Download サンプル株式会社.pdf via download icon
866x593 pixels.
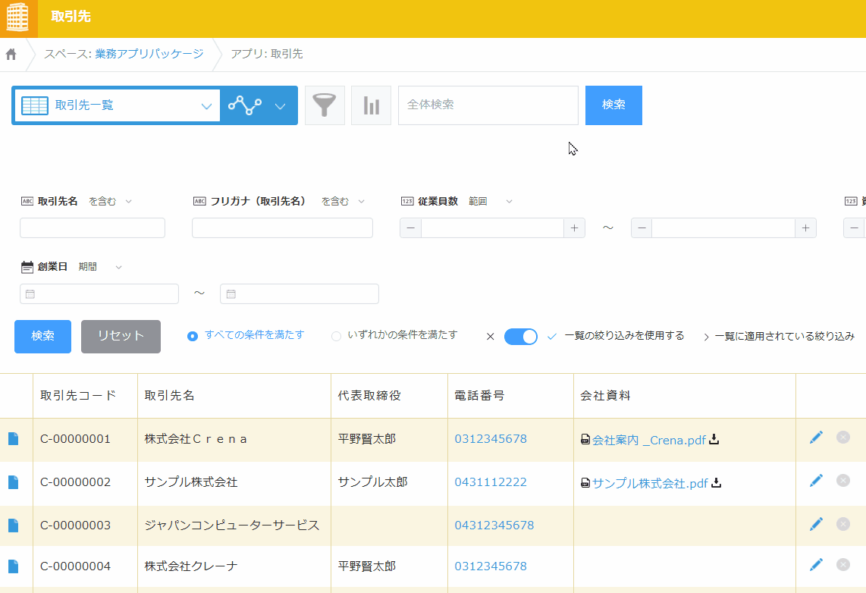pos(717,482)
